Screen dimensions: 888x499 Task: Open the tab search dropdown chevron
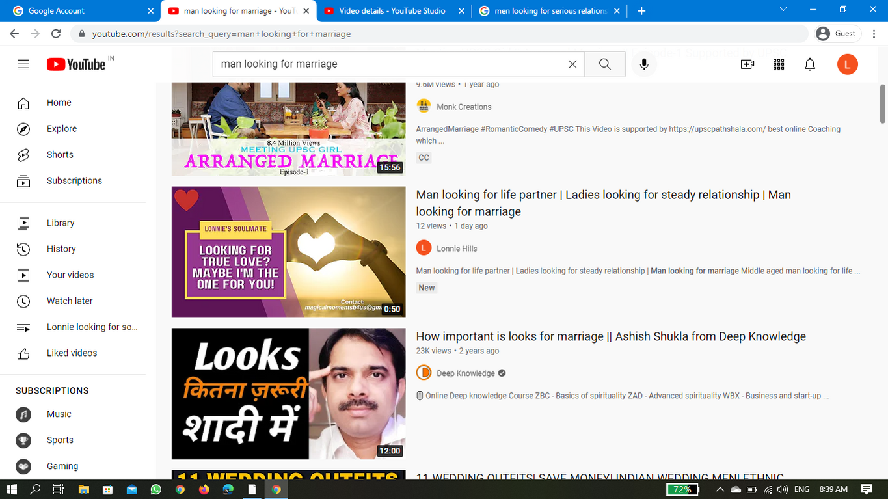783,10
